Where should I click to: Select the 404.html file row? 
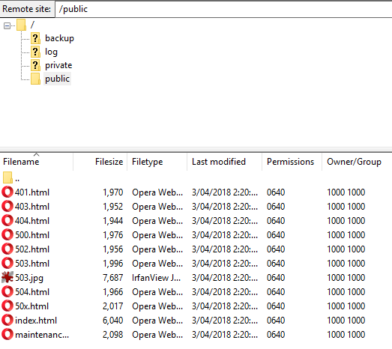pos(196,221)
